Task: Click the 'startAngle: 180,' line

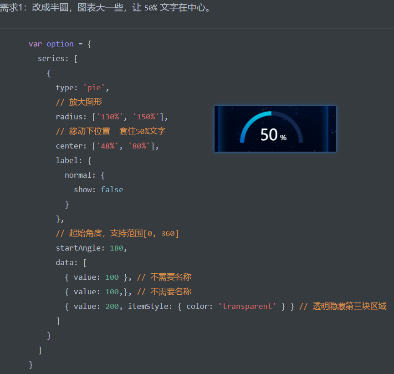Action: tap(92, 248)
